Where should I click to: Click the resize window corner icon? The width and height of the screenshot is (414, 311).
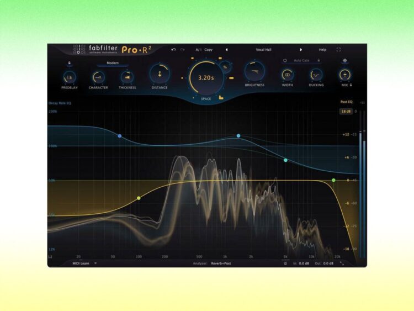point(342,263)
